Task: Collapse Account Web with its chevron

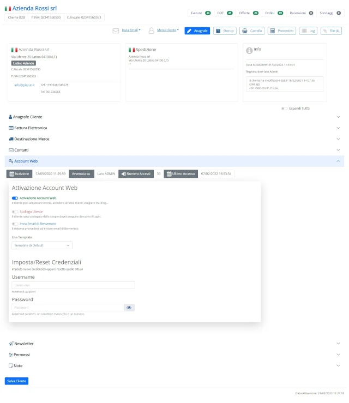Action: [338, 161]
